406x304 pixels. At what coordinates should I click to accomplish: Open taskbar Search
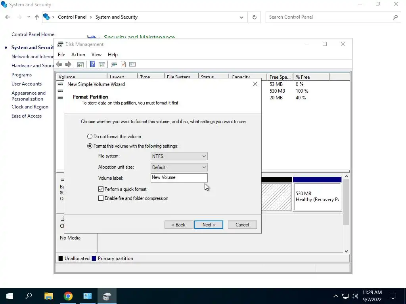[29, 296]
